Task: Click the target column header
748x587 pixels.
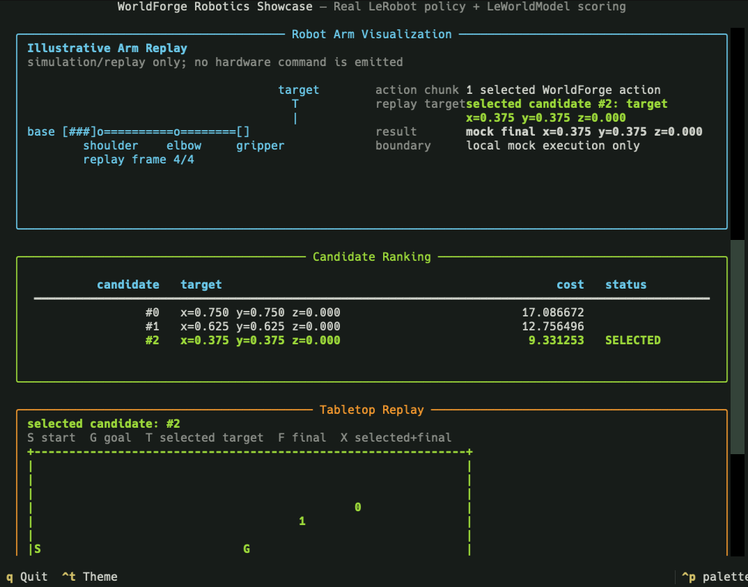Action: tap(201, 284)
